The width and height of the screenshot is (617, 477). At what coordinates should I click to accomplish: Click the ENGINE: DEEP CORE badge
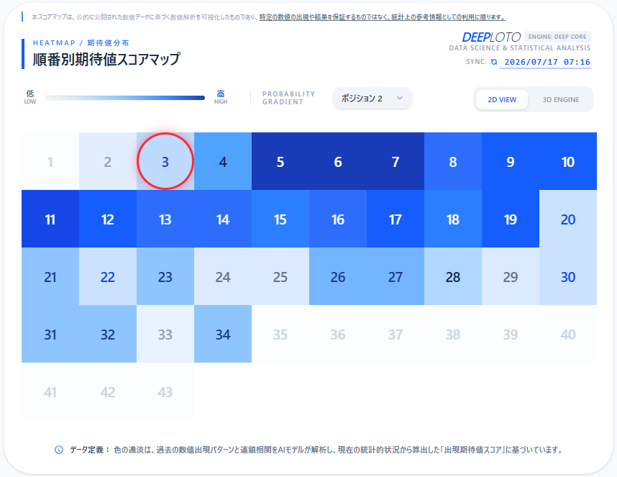click(x=557, y=37)
